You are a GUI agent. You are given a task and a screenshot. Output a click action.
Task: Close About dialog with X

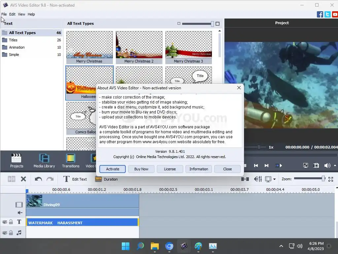tap(239, 88)
